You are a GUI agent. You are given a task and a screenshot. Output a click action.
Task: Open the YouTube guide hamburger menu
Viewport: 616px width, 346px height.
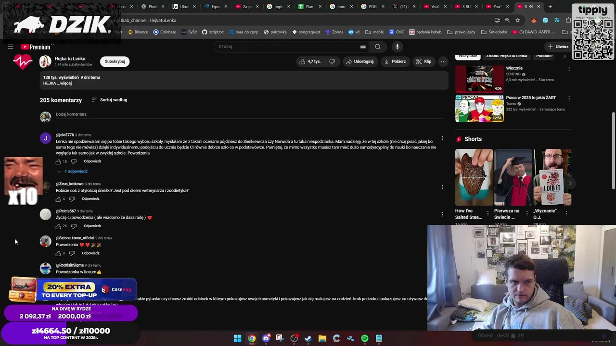10,47
